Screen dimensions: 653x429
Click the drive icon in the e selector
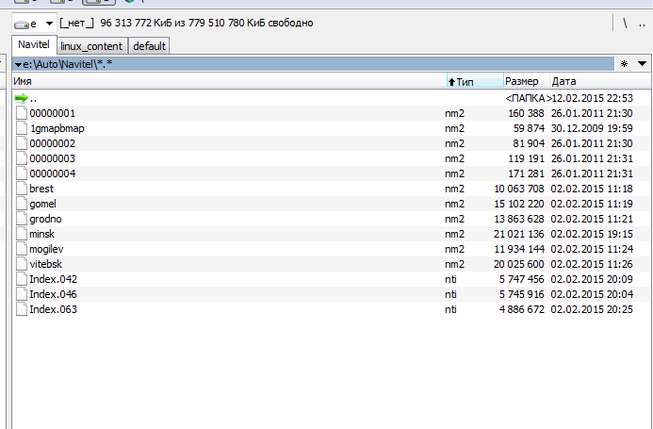pyautogui.click(x=22, y=25)
